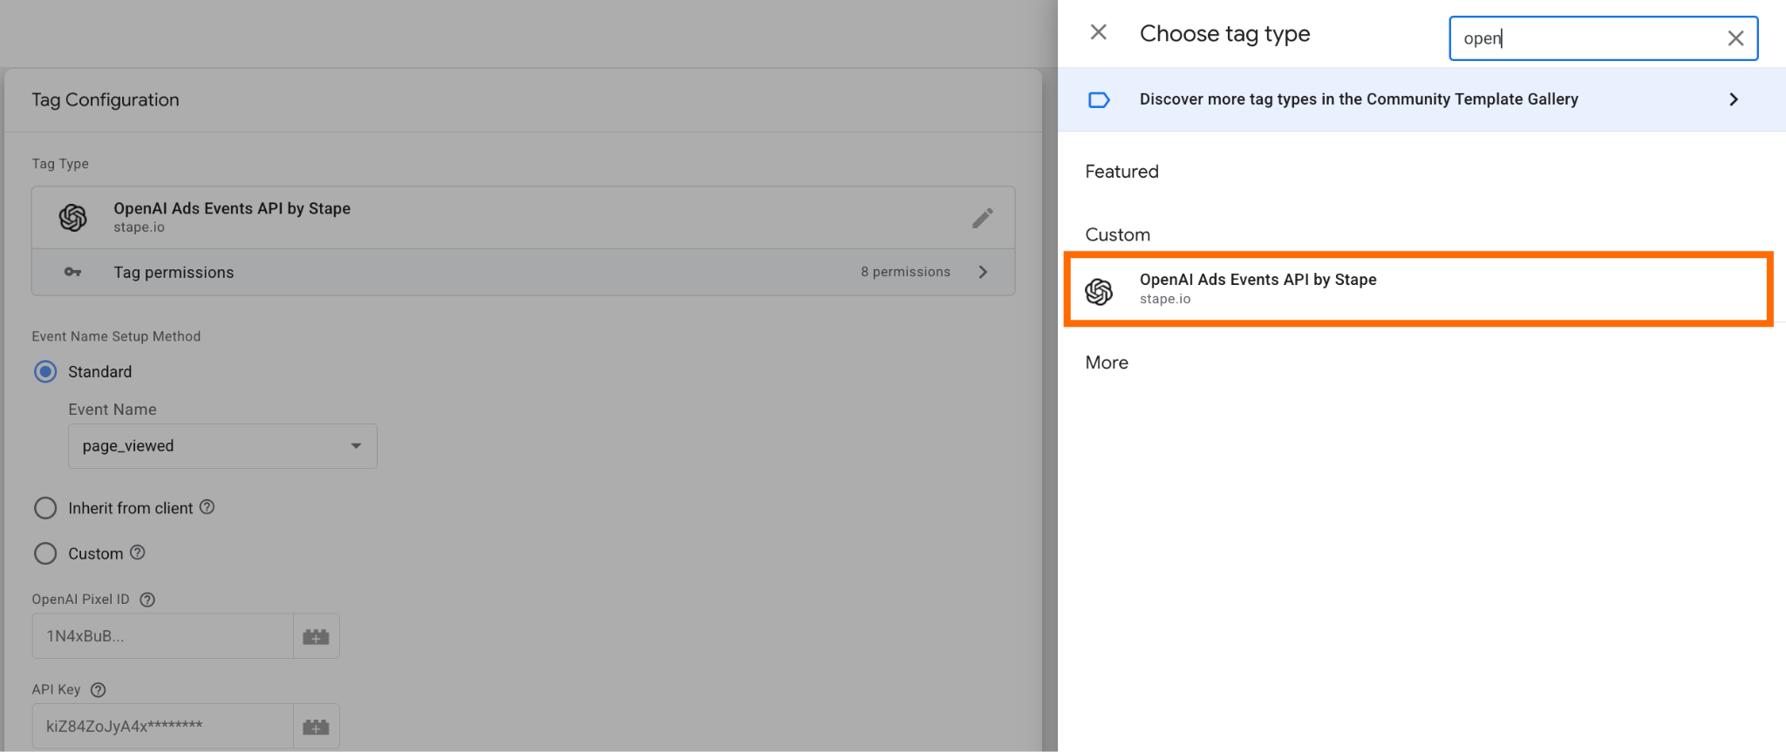
Task: Click the OpenAI logo in Tag Type box
Action: coord(73,218)
